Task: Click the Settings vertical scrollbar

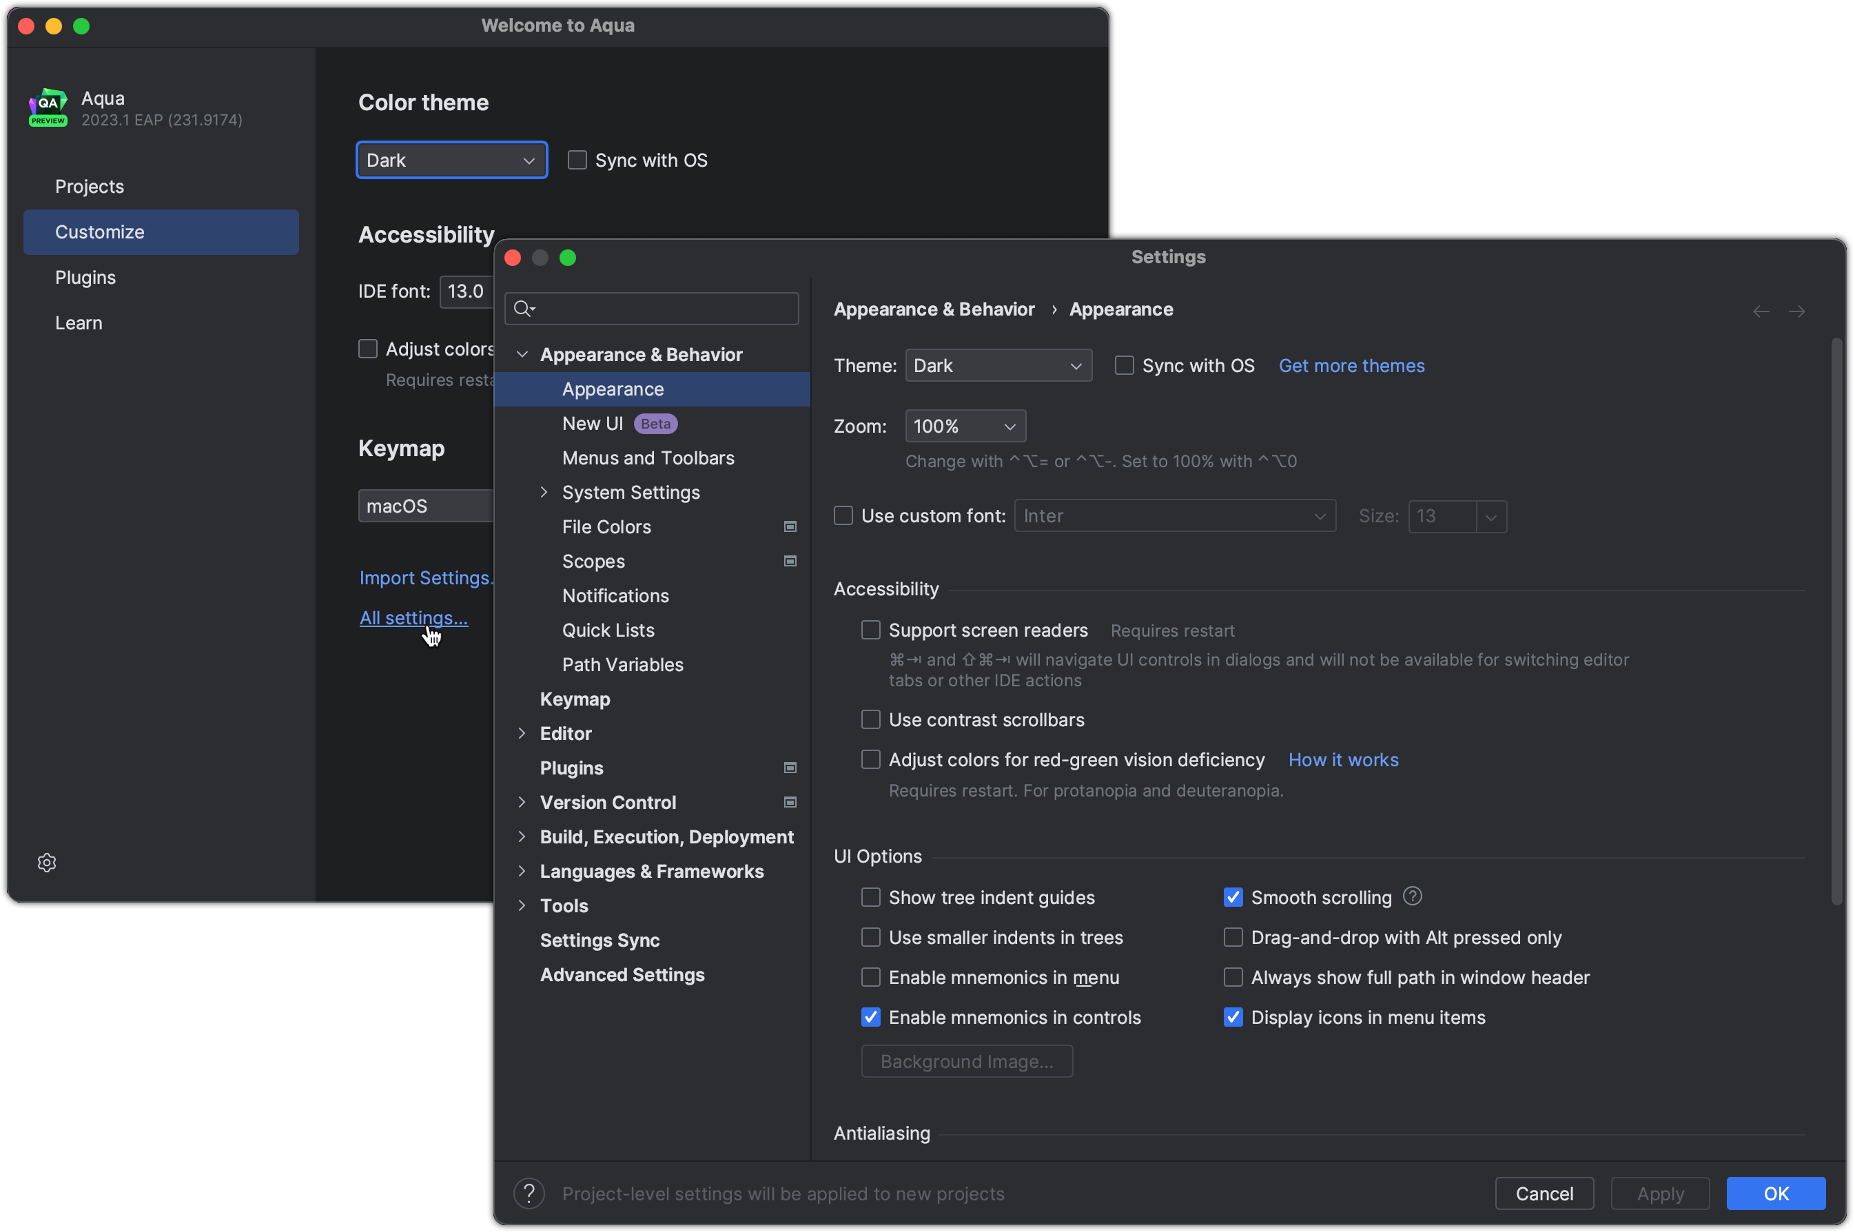Action: pyautogui.click(x=1836, y=621)
